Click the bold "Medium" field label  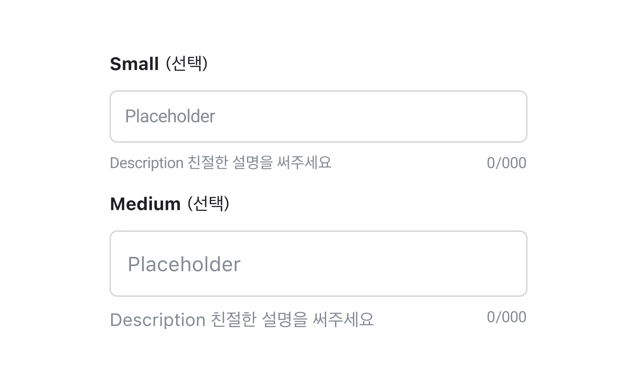pyautogui.click(x=145, y=204)
